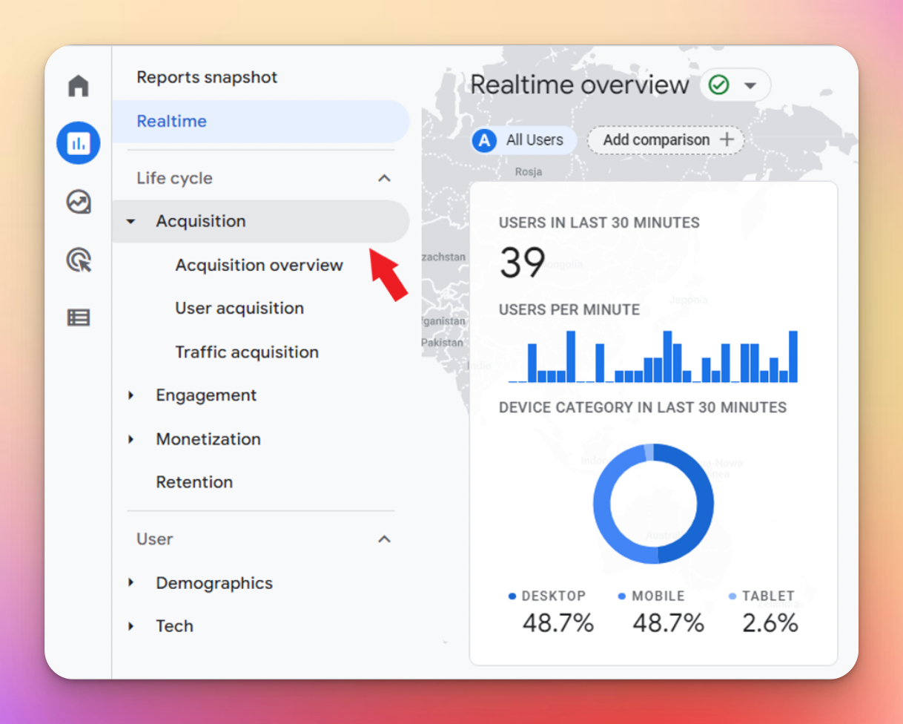Collapse the Life cycle section chevron
The image size is (903, 724).
coord(384,178)
